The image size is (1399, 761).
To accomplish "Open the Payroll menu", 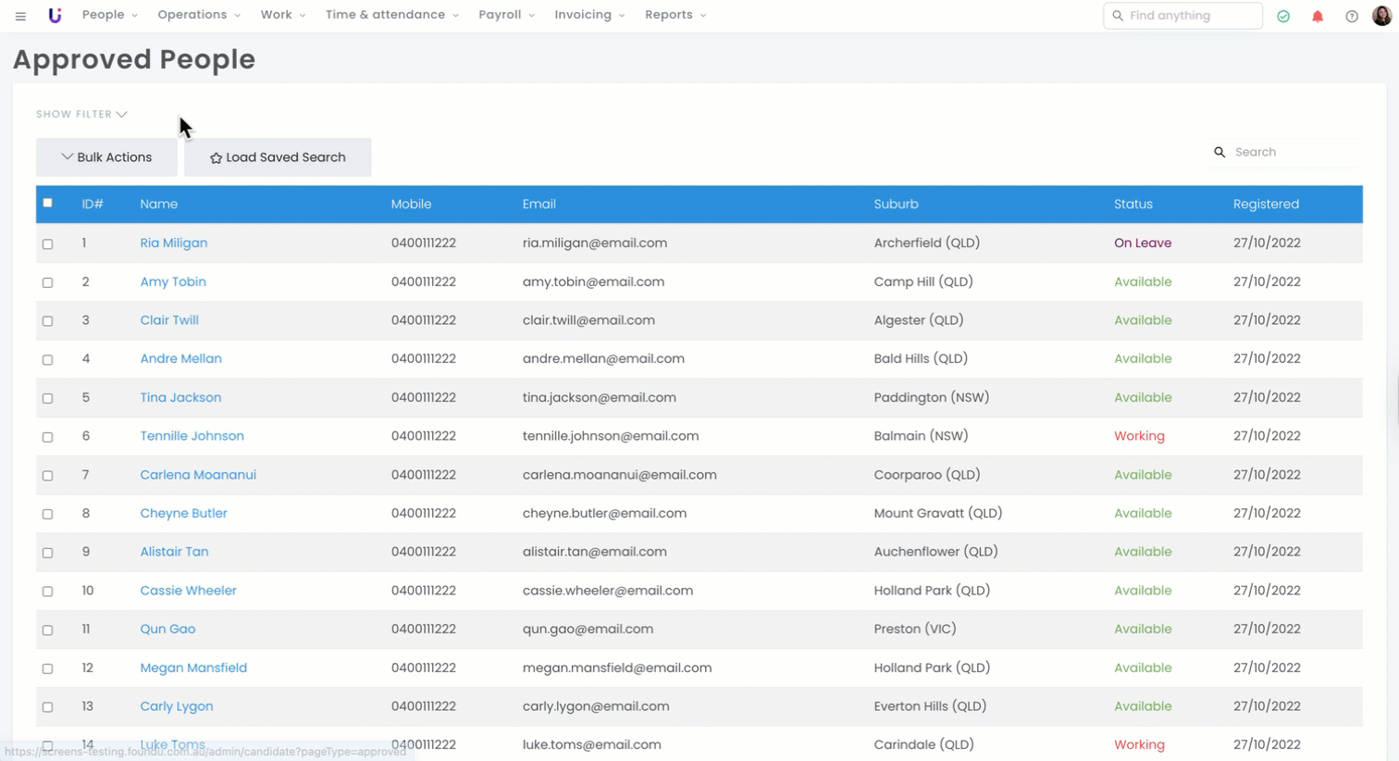I will point(506,15).
